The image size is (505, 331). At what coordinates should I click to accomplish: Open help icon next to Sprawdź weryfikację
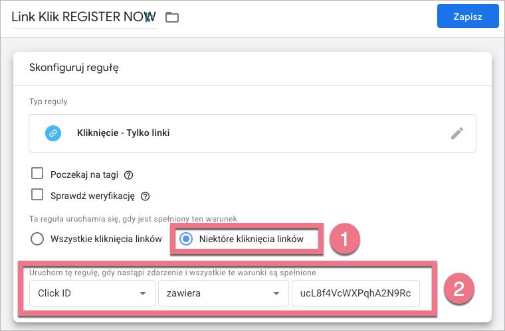point(145,196)
